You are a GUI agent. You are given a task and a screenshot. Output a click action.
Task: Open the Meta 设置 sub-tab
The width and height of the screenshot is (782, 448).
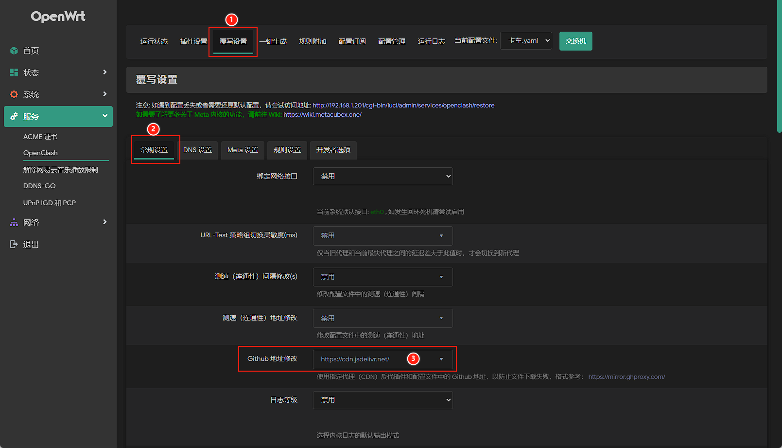[243, 150]
